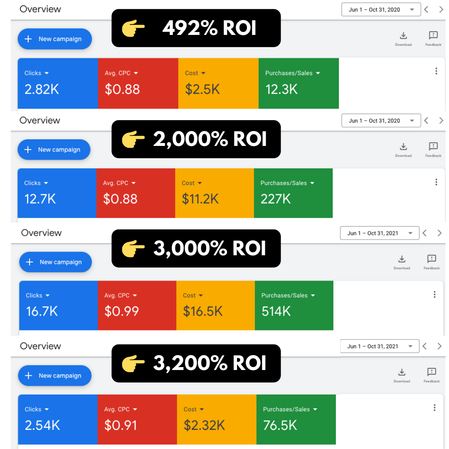Go to previous date range beside 3,200% ROI
Screen dimensions: 449x449
[424, 346]
